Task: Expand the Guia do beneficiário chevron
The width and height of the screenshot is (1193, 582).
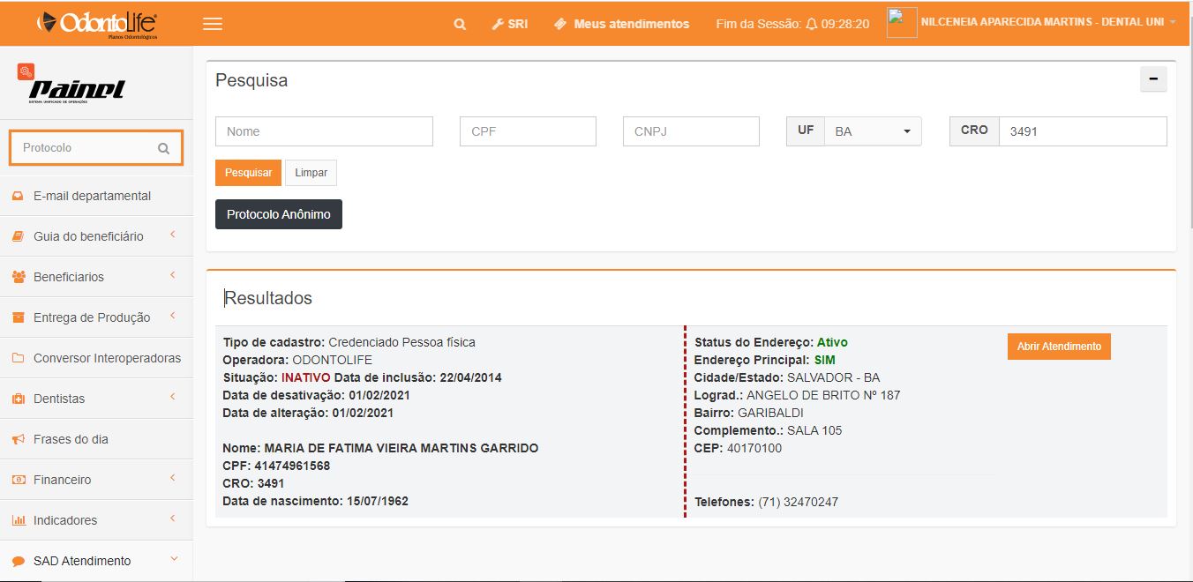Action: (173, 235)
